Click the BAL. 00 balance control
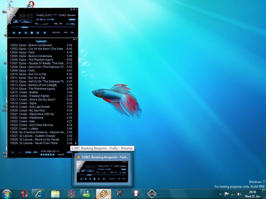The width and height of the screenshot is (266, 199). point(58,24)
